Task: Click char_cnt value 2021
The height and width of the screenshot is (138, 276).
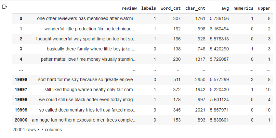Action: [200, 110]
